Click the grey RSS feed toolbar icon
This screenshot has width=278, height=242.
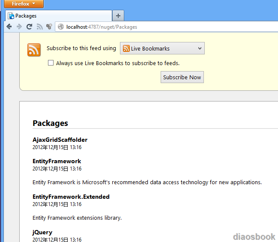39,27
